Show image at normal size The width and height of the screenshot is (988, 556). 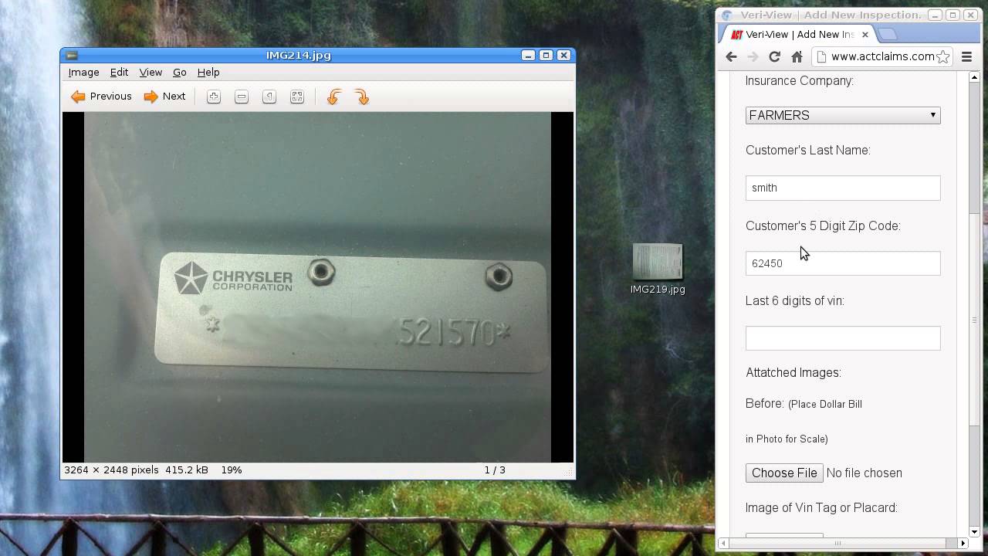(269, 97)
